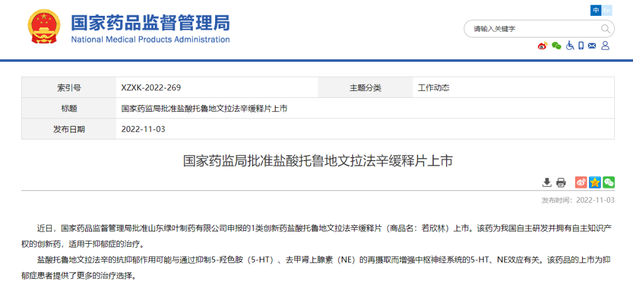Open the mobile phone version icon
Image resolution: width=633 pixels, height=300 pixels.
581,46
